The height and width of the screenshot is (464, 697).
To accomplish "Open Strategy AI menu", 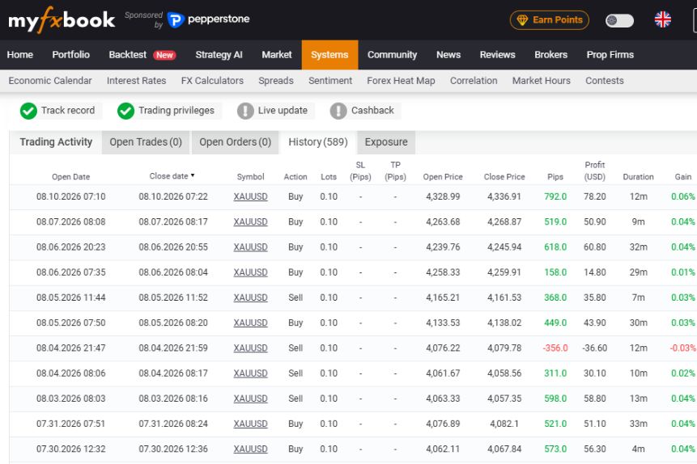I will pos(219,55).
